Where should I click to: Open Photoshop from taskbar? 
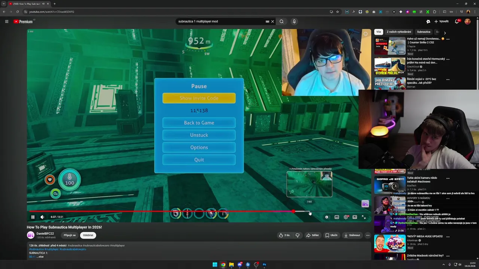click(264, 265)
